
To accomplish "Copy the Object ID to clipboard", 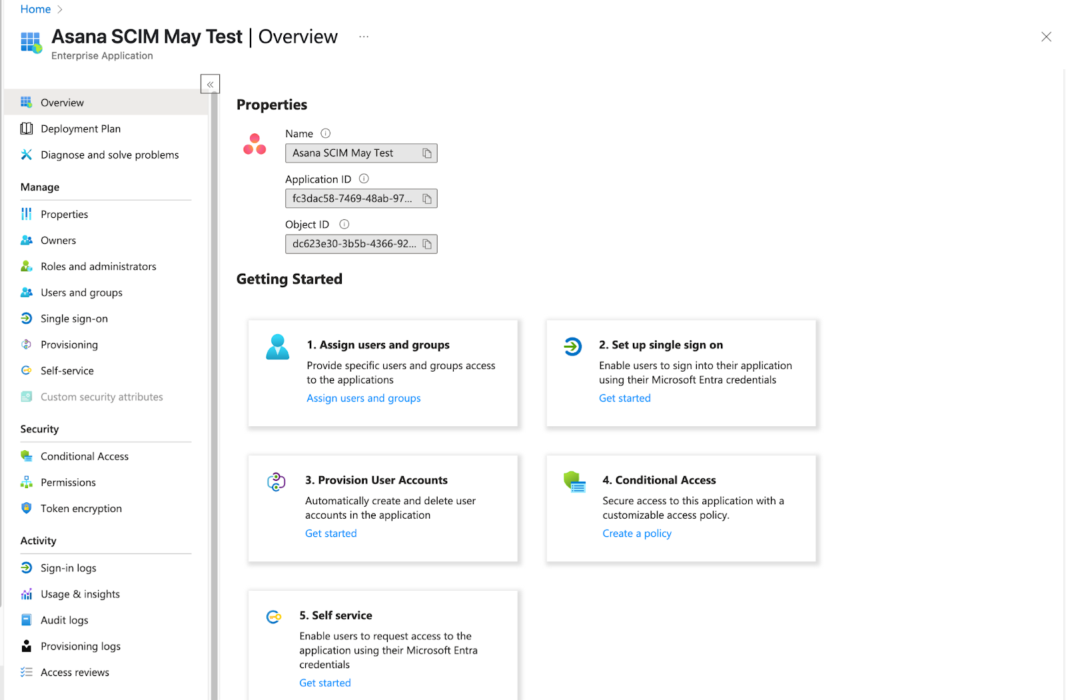I will pyautogui.click(x=427, y=244).
